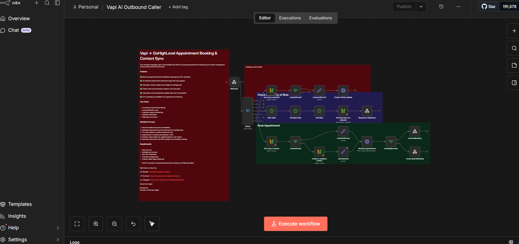This screenshot has width=519, height=244.
Task: Toggle the left sidebar collapse icon
Action: point(57,3)
